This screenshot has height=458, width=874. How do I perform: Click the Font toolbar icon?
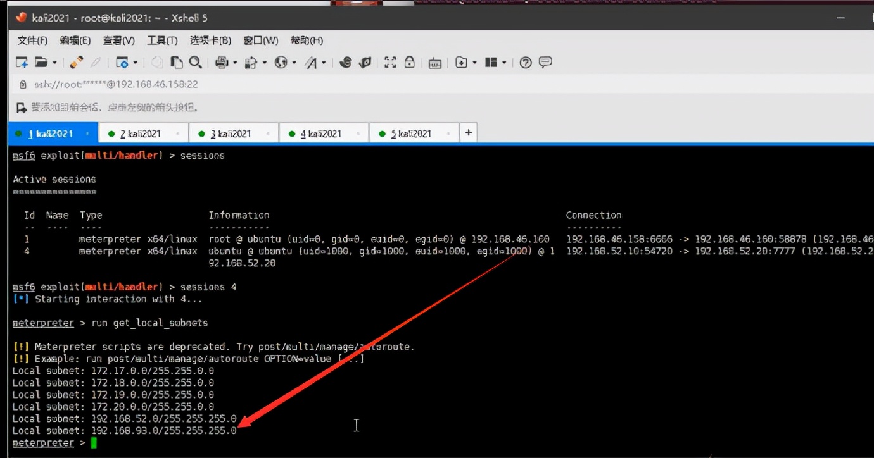pyautogui.click(x=311, y=62)
